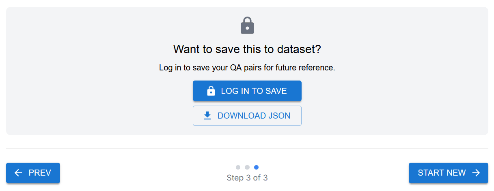Select the first step indicator dot

pos(238,167)
